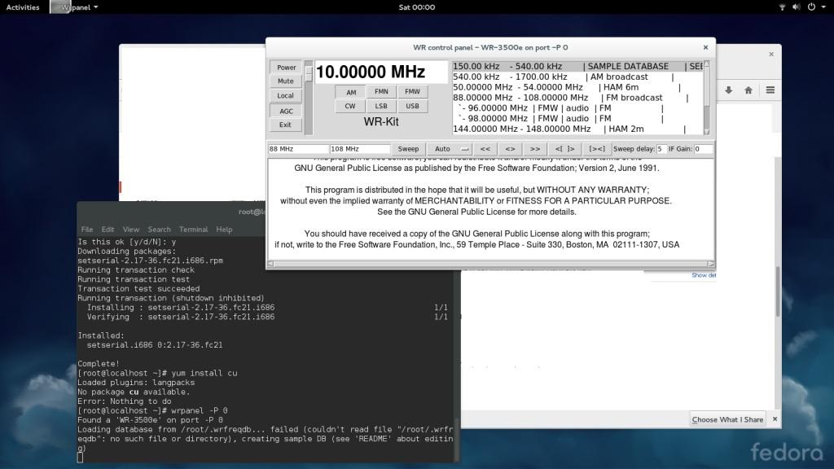Close the browser window
Viewport: 834px width, 469px height.
click(771, 55)
